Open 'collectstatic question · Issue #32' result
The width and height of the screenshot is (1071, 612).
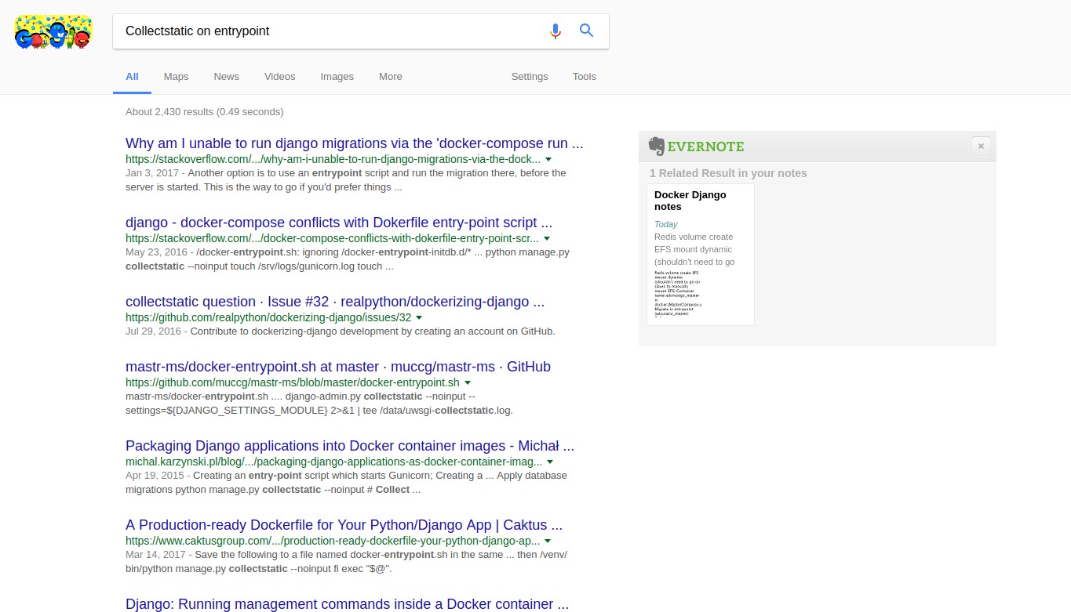(x=334, y=302)
